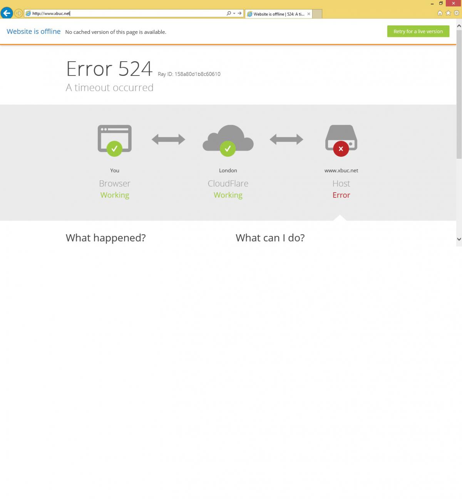
Task: Click the browser Forward arrow button
Action: pos(18,13)
